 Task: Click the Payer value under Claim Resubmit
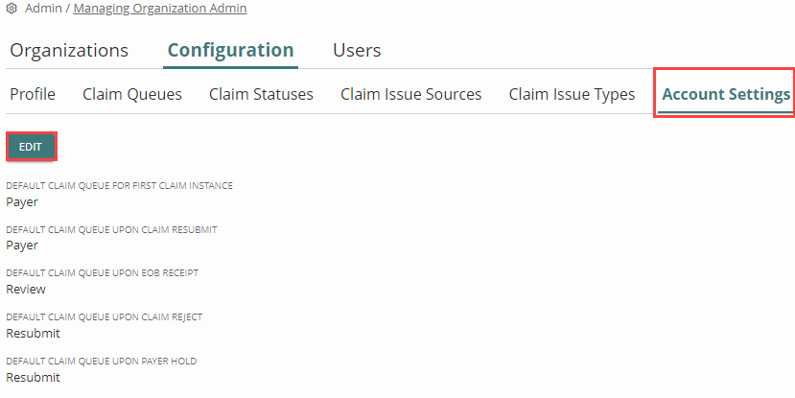22,246
